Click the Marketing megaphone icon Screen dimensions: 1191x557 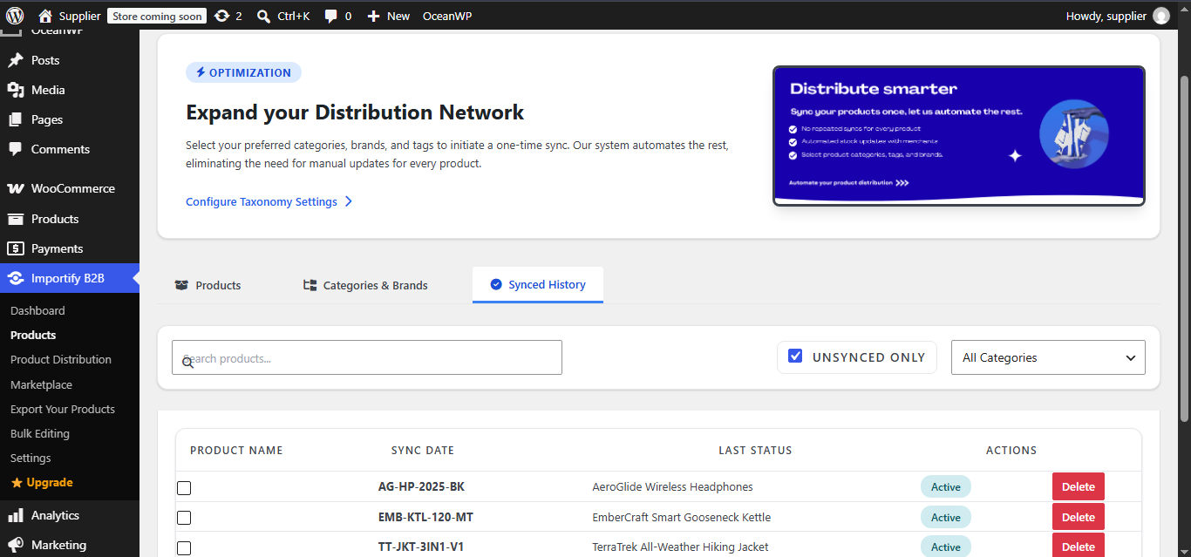[15, 545]
